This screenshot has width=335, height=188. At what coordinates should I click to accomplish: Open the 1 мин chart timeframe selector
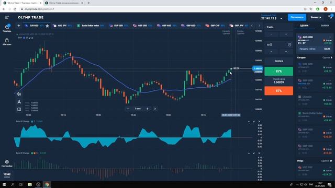coord(138,109)
